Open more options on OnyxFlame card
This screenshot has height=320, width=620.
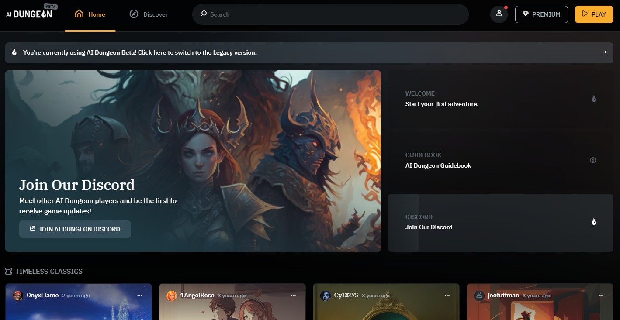click(140, 295)
